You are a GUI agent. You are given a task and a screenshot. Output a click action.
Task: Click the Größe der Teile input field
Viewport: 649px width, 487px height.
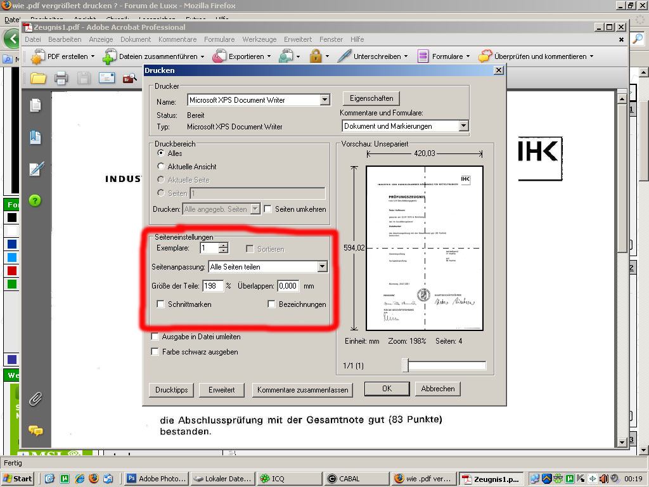tap(213, 286)
